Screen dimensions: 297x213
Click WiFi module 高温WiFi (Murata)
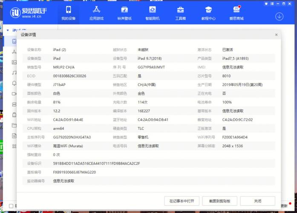pyautogui.click(x=68, y=146)
